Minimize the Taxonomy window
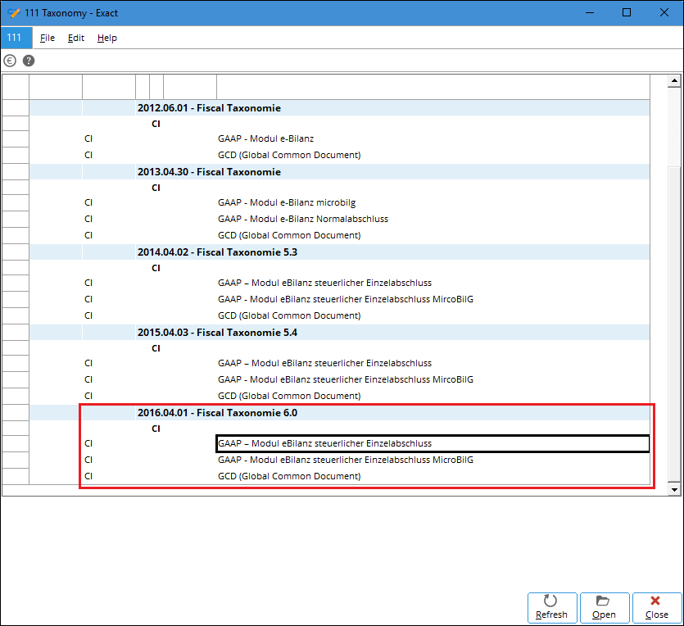The height and width of the screenshot is (626, 684). [590, 12]
